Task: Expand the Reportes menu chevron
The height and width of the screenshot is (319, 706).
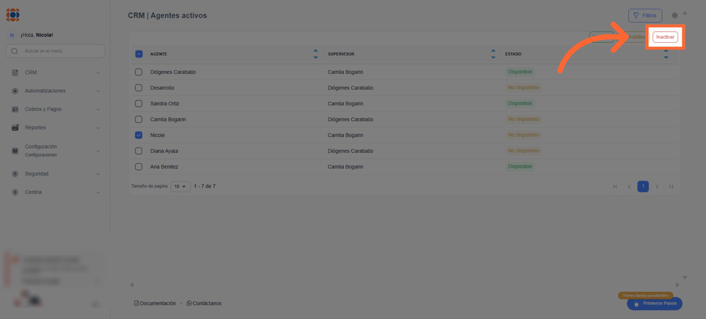Action: point(98,128)
